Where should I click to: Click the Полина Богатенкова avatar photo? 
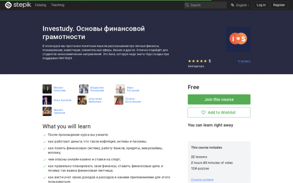(x=119, y=100)
